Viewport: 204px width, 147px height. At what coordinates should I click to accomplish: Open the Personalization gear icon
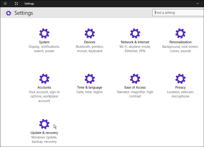coord(180,33)
